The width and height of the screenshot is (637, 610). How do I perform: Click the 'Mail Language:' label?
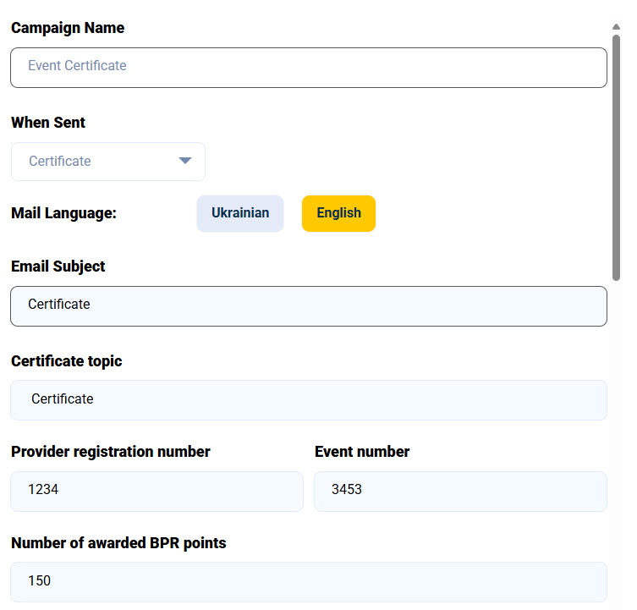[63, 213]
